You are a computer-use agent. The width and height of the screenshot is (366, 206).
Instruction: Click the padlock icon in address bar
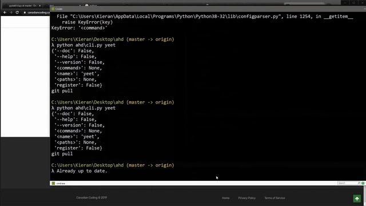(x=25, y=13)
